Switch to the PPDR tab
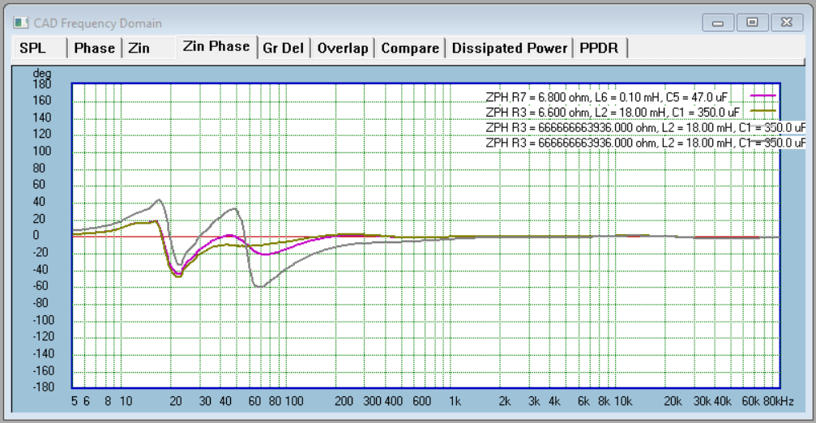 600,48
